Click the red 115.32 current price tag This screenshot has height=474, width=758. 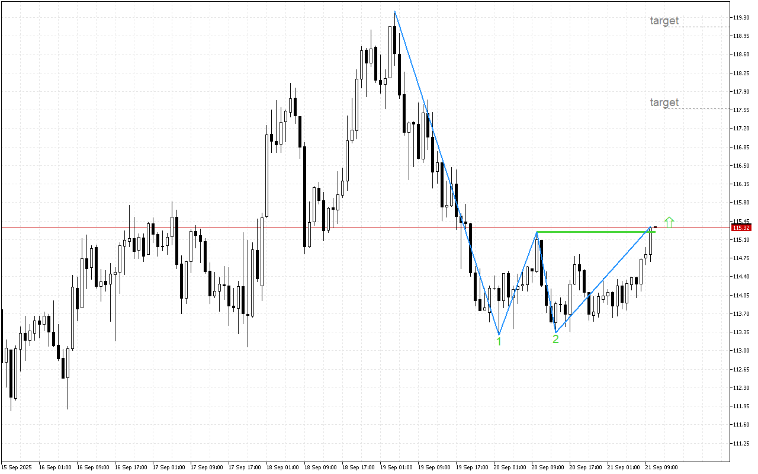[741, 228]
